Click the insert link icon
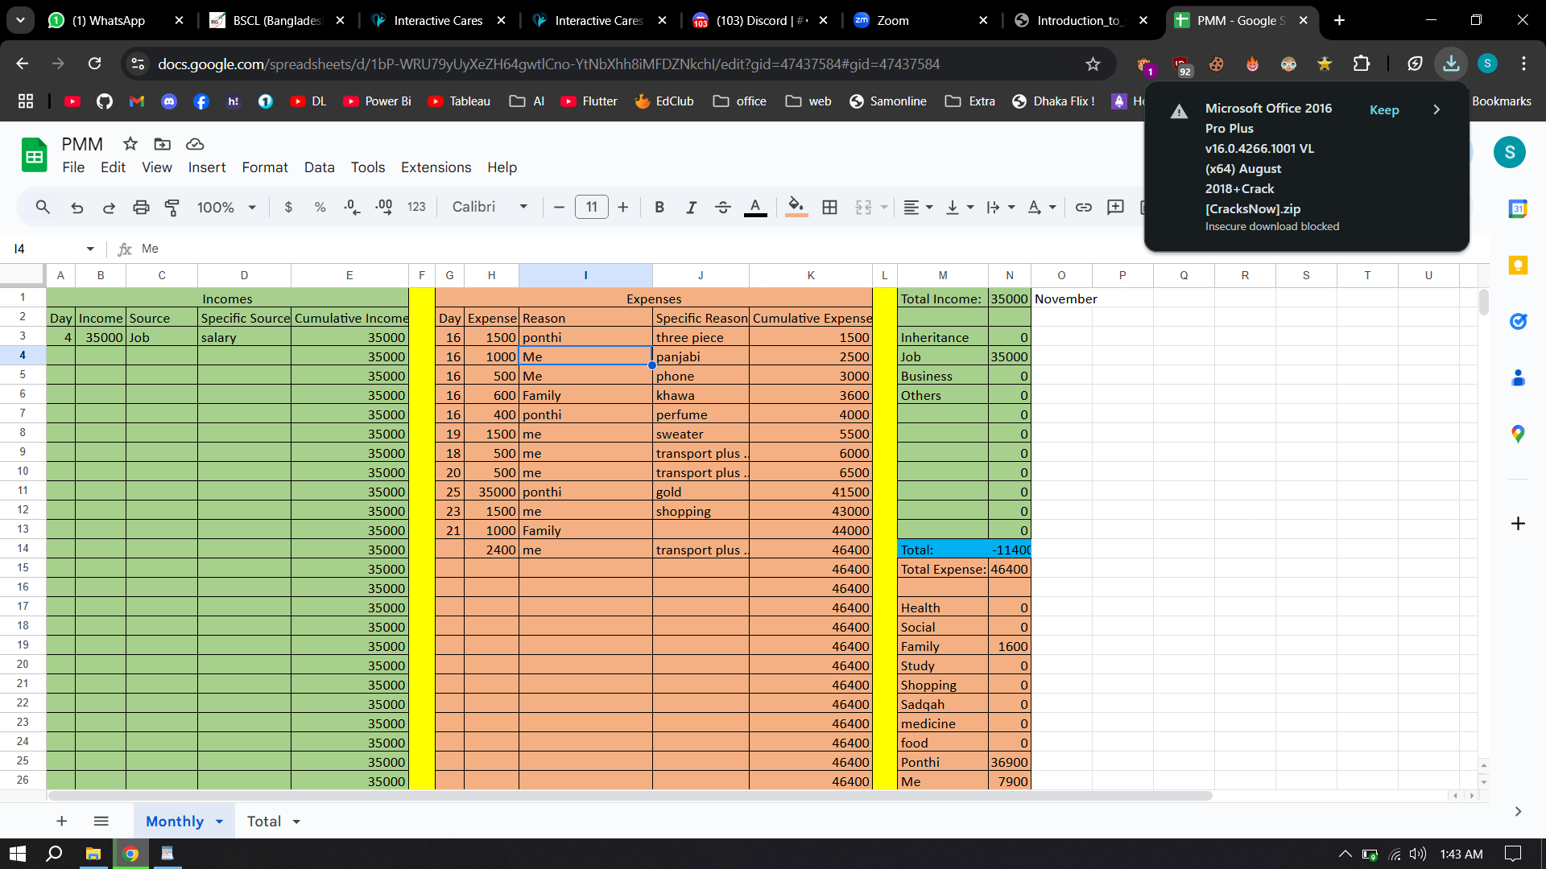The height and width of the screenshot is (869, 1546). pos(1083,208)
